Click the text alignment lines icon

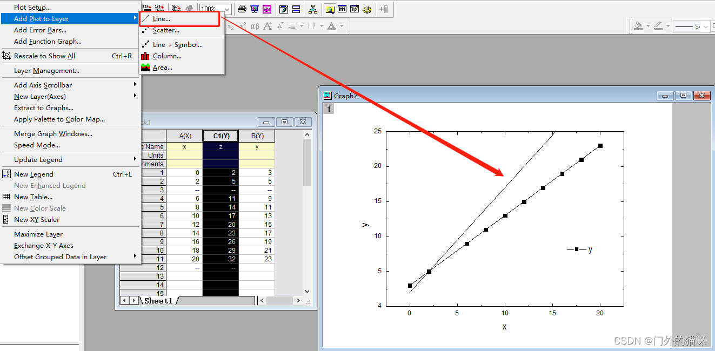pos(292,26)
